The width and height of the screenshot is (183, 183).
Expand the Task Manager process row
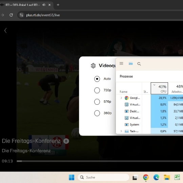pos(121,131)
